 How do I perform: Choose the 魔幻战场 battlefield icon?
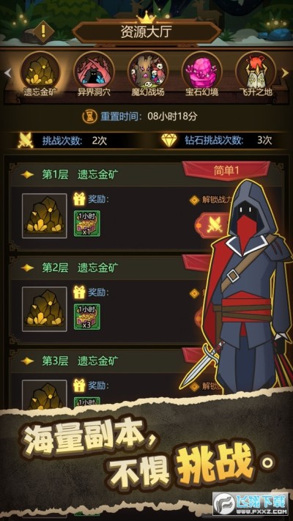click(148, 71)
